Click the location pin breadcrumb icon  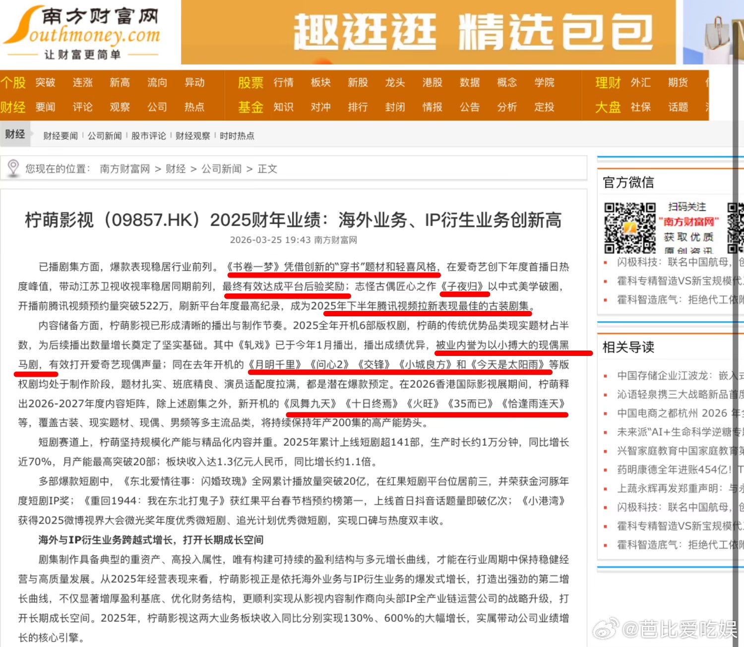click(x=14, y=168)
